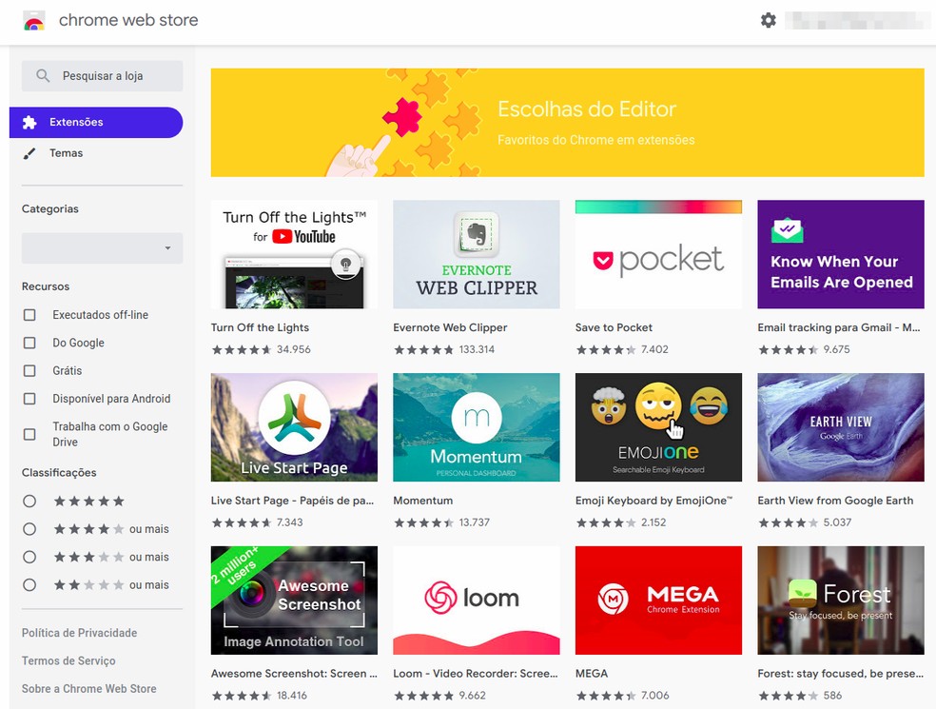The image size is (936, 709).
Task: Click the paintbrush Temas icon
Action: click(x=29, y=153)
